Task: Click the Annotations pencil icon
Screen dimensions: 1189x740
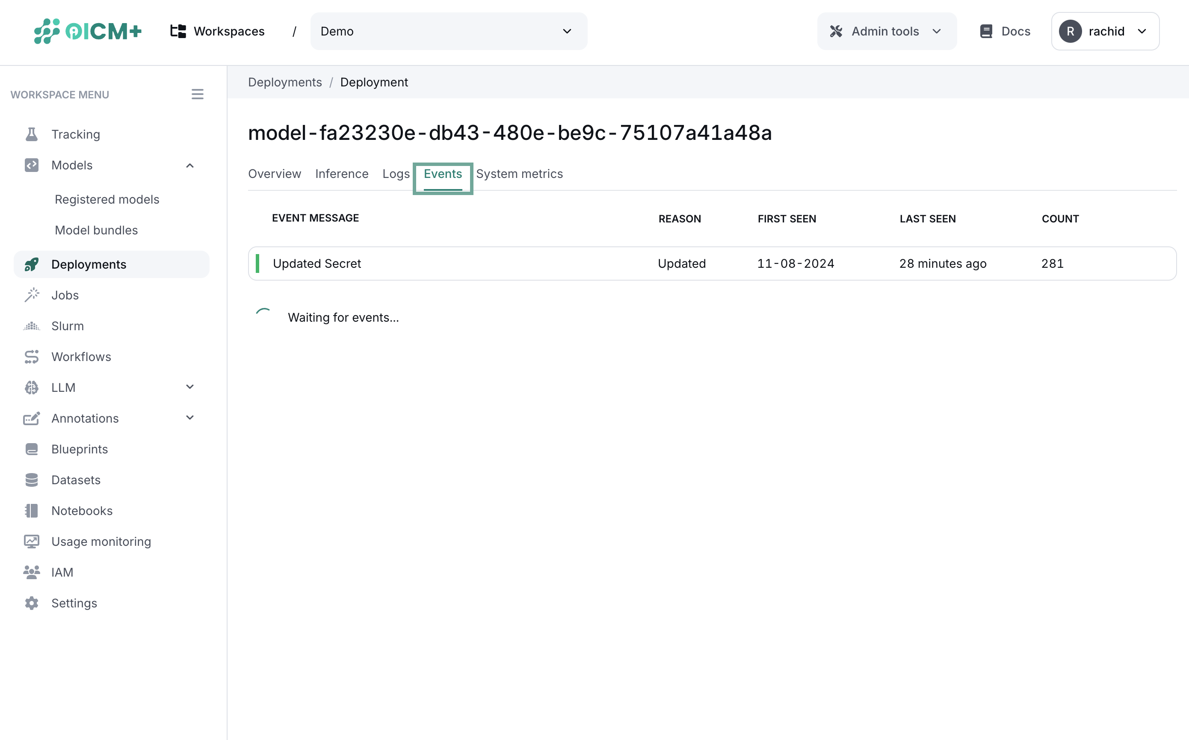Action: point(31,418)
